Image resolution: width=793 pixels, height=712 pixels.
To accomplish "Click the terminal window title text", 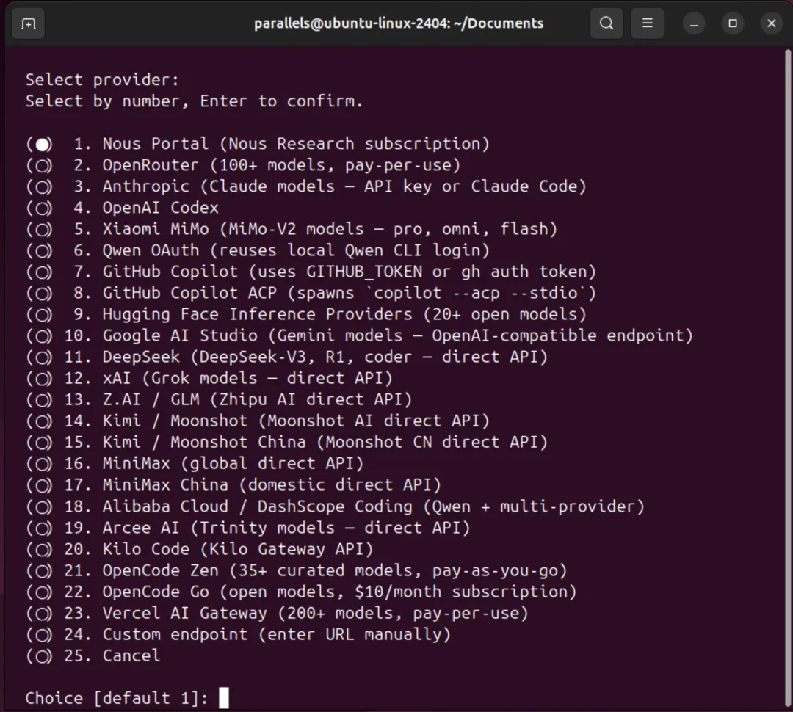I will (x=399, y=23).
